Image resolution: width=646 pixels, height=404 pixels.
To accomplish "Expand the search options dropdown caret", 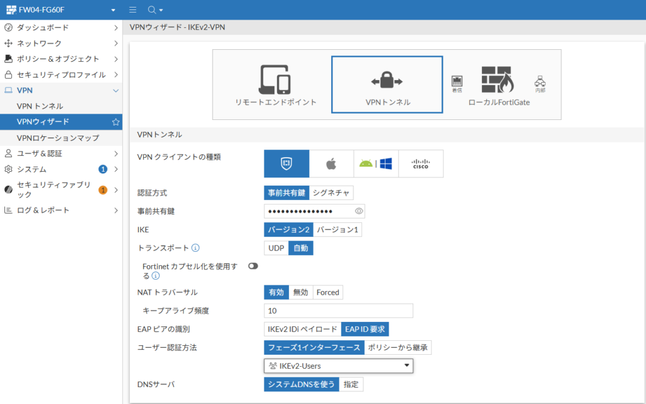I will click(x=161, y=10).
